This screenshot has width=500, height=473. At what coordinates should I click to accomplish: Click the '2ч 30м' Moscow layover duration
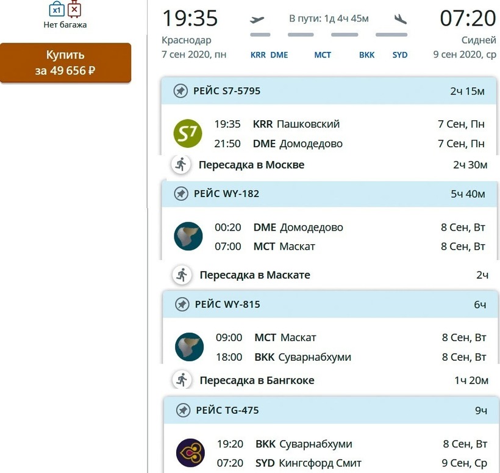pos(470,165)
